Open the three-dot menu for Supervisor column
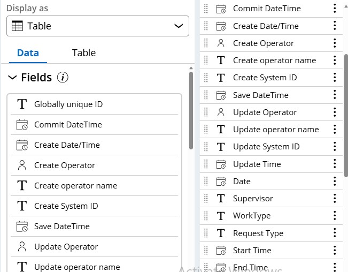Image resolution: width=348 pixels, height=272 pixels. coord(335,199)
